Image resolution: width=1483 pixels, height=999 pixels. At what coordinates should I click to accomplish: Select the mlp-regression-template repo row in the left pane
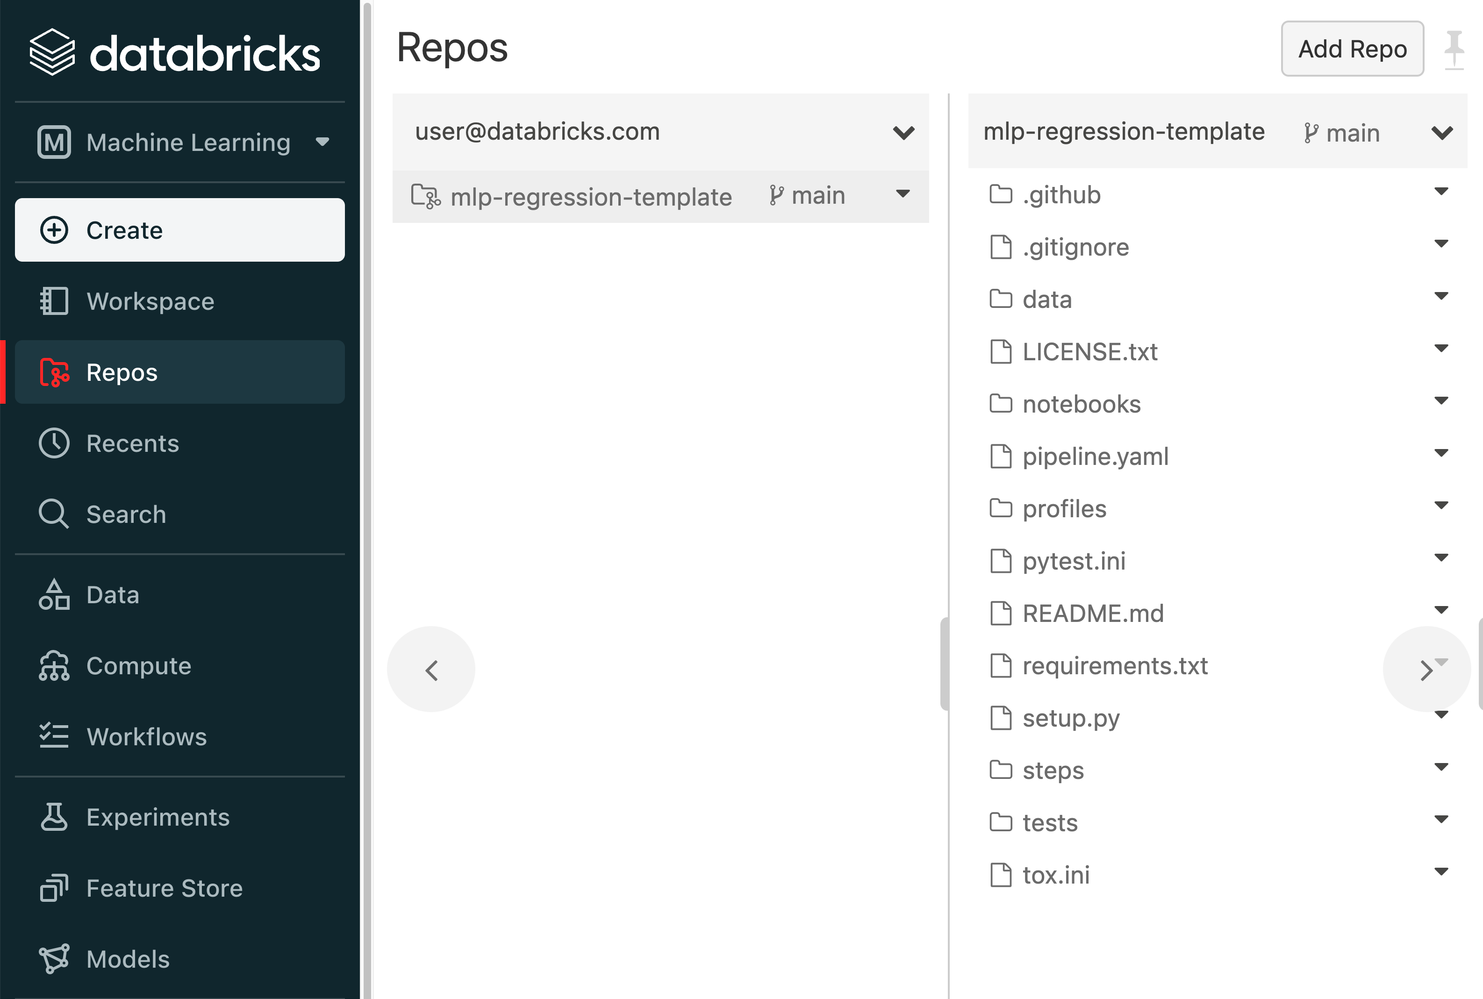[660, 196]
